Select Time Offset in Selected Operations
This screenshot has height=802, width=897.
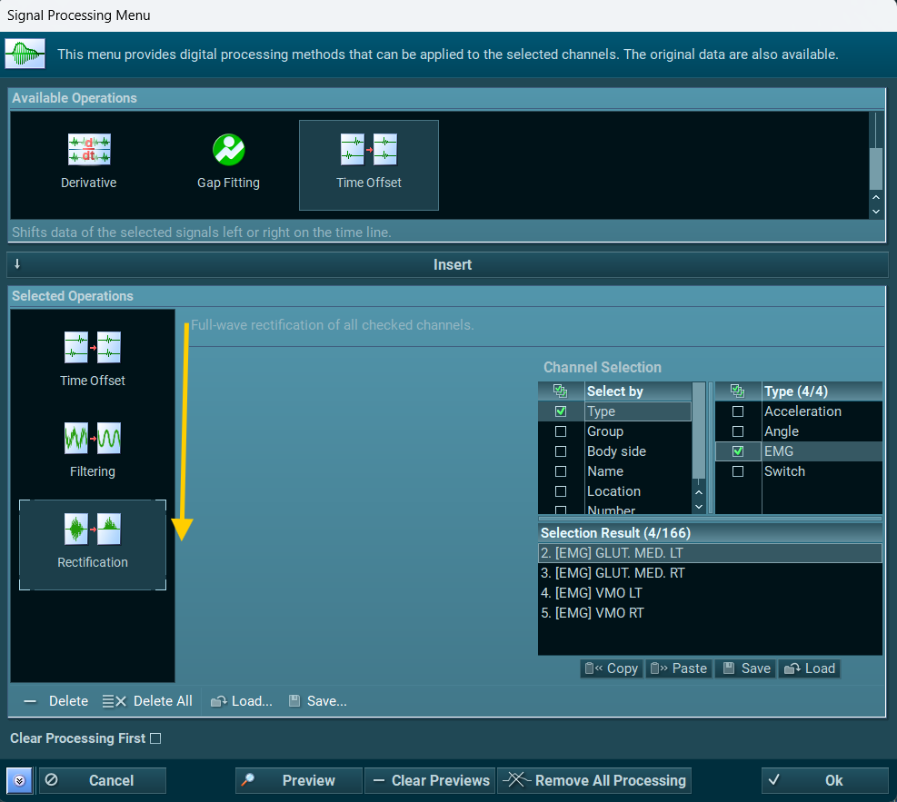tap(93, 359)
